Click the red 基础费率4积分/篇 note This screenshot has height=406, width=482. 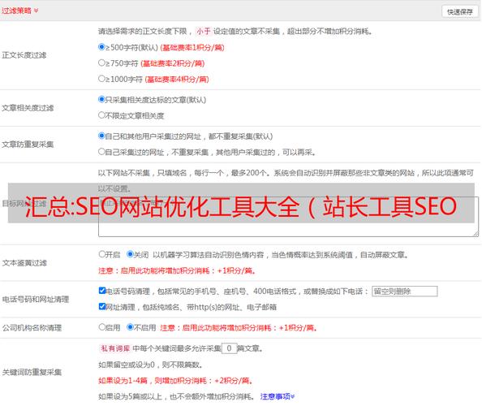[x=177, y=80]
